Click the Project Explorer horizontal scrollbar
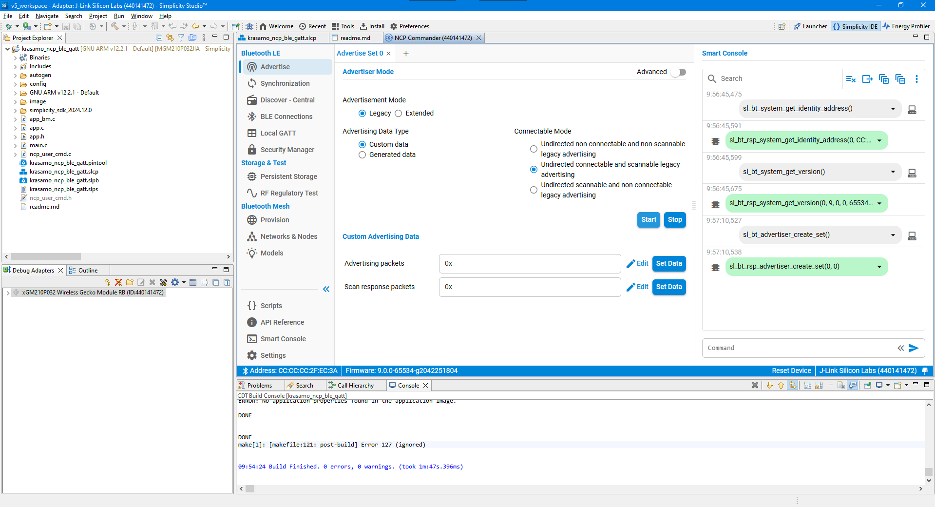The image size is (935, 507). click(x=46, y=256)
